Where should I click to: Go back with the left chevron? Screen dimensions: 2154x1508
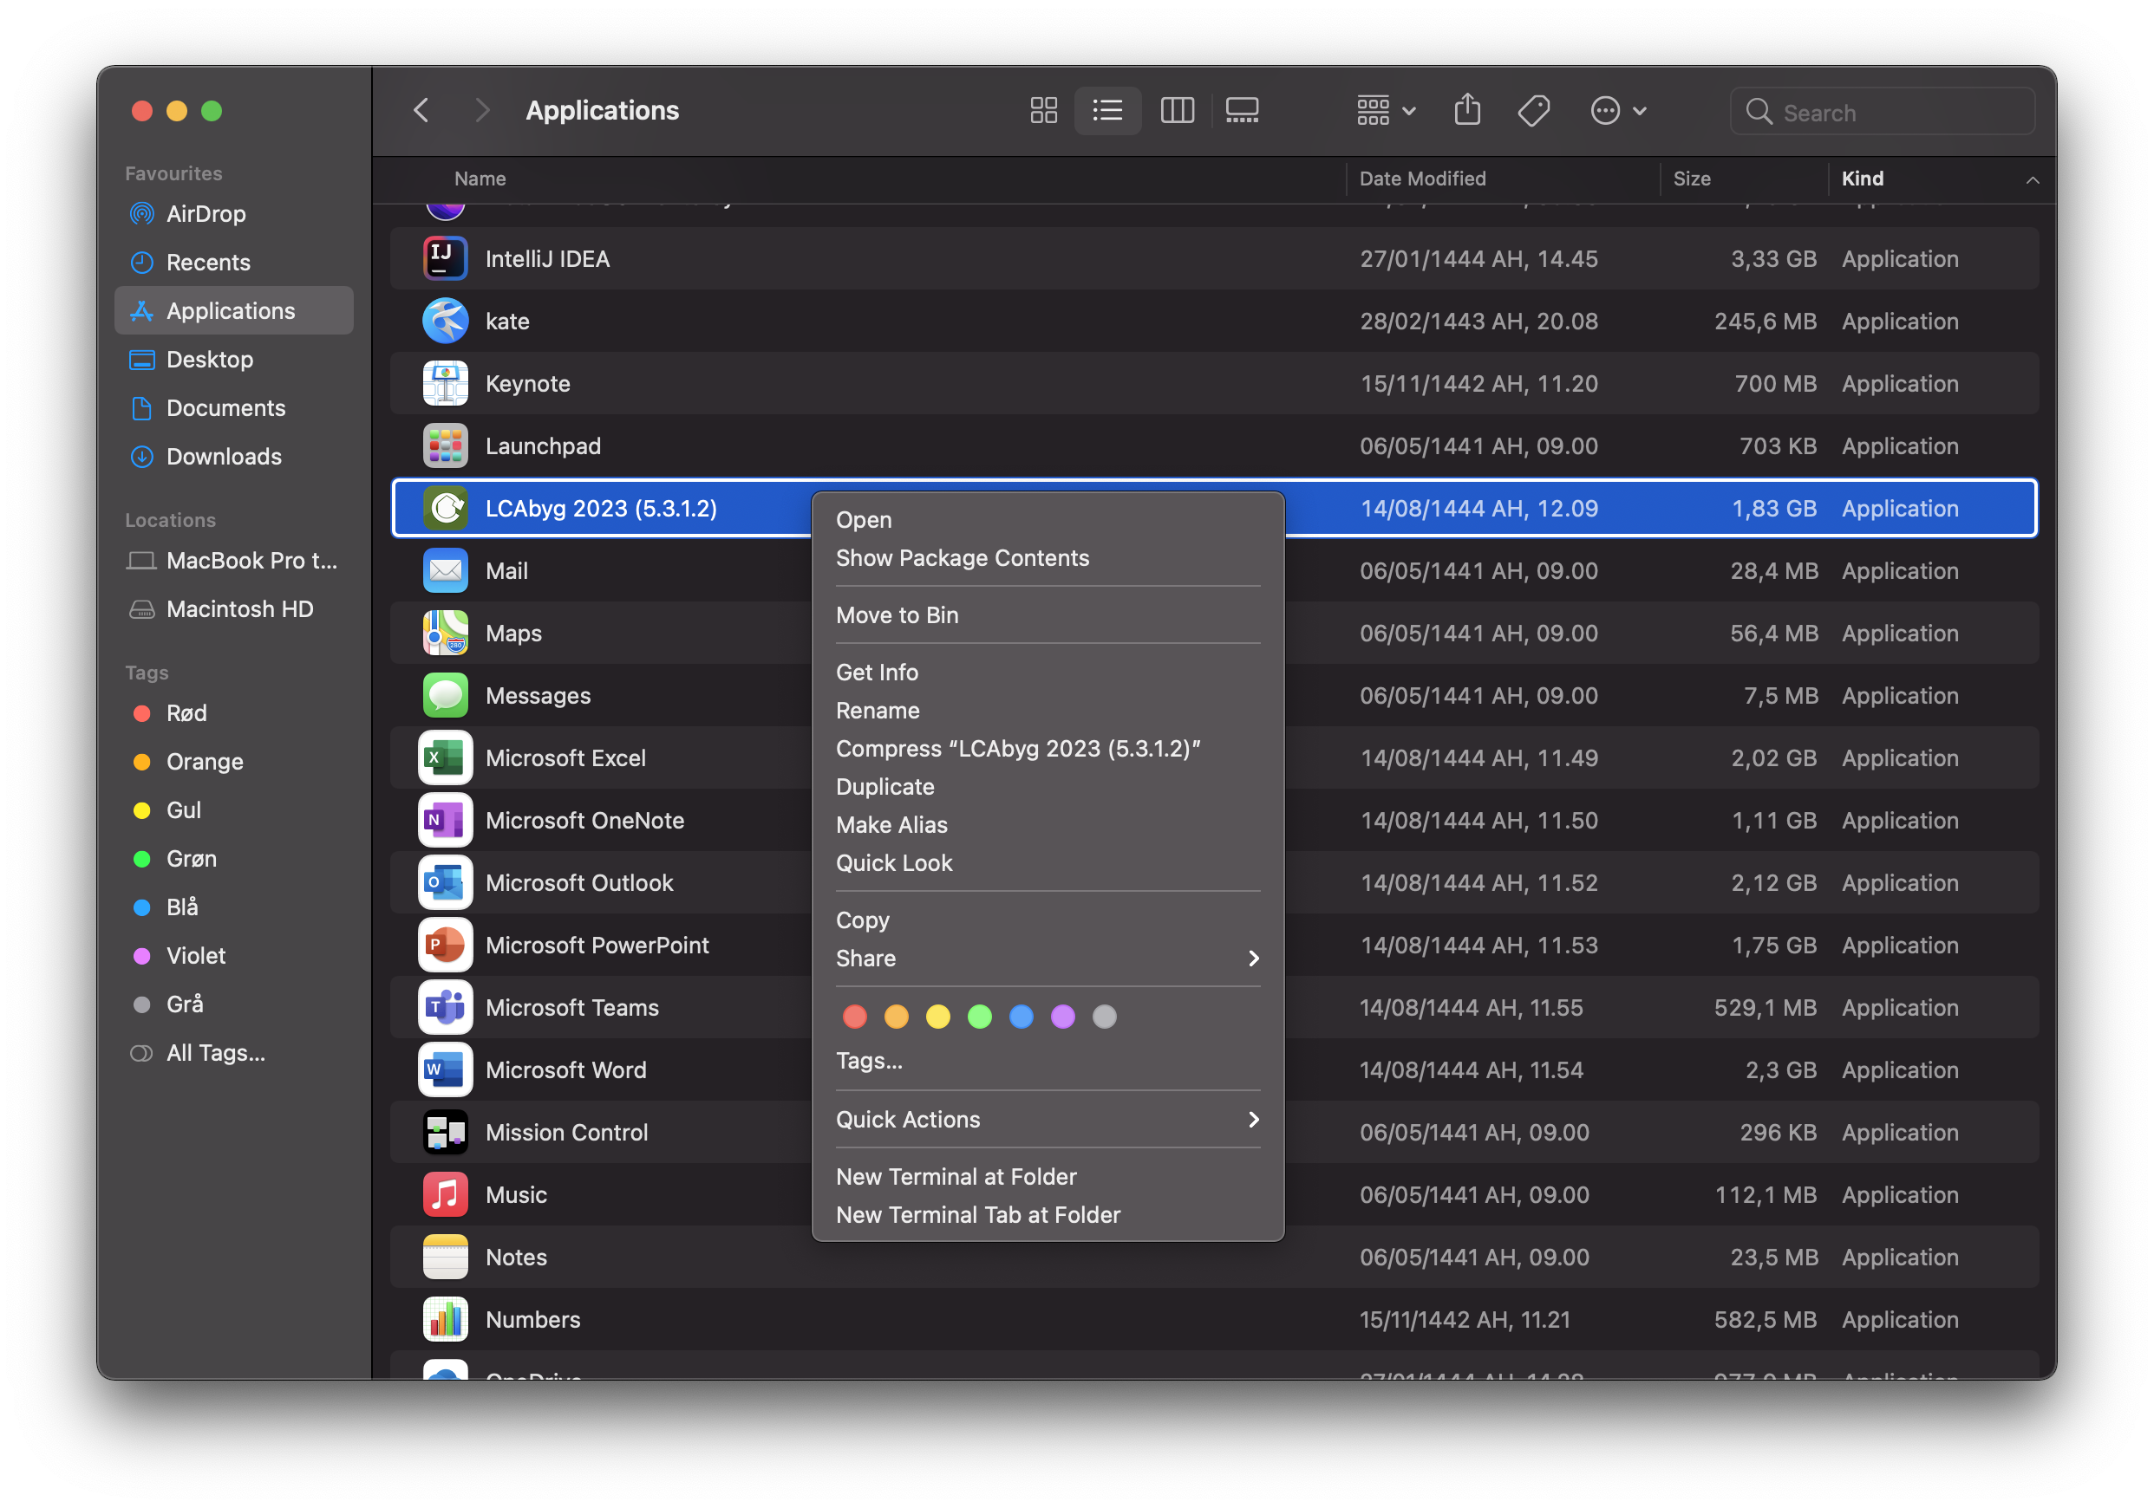(x=422, y=111)
